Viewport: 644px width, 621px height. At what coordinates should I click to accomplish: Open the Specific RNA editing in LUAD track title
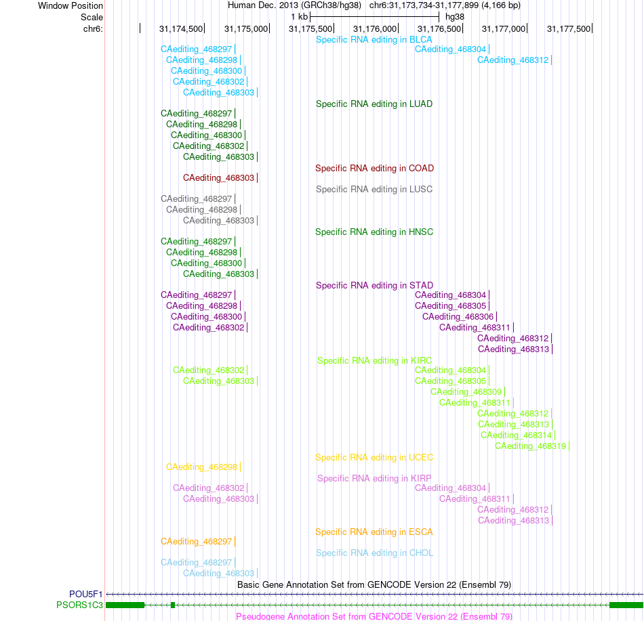click(x=374, y=104)
